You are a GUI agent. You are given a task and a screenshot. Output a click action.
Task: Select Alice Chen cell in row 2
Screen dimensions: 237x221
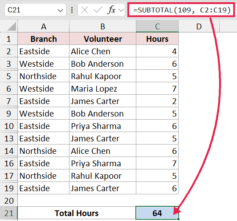[x=103, y=51]
